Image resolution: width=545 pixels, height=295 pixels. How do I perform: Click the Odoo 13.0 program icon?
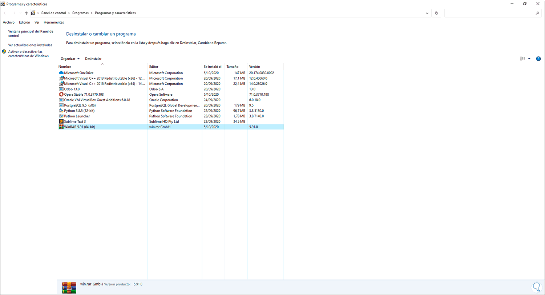[x=61, y=89]
